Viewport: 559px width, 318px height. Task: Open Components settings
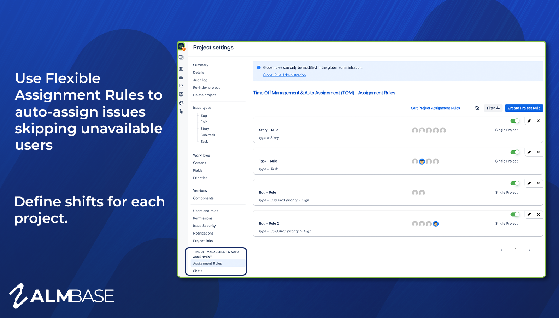203,198
